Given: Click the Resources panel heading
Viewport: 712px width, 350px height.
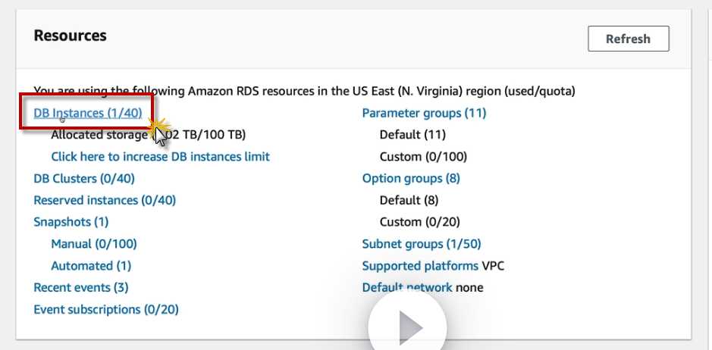Looking at the screenshot, I should coord(70,36).
